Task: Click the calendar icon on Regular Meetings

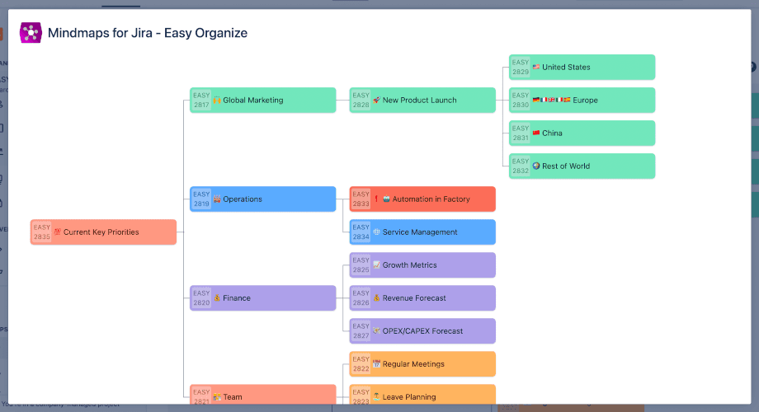Action: 376,364
